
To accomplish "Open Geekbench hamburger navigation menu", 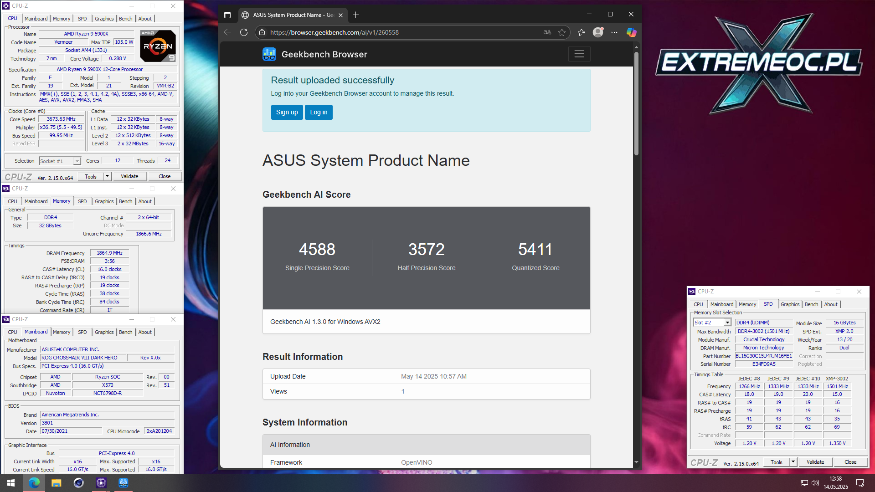I will pyautogui.click(x=579, y=54).
